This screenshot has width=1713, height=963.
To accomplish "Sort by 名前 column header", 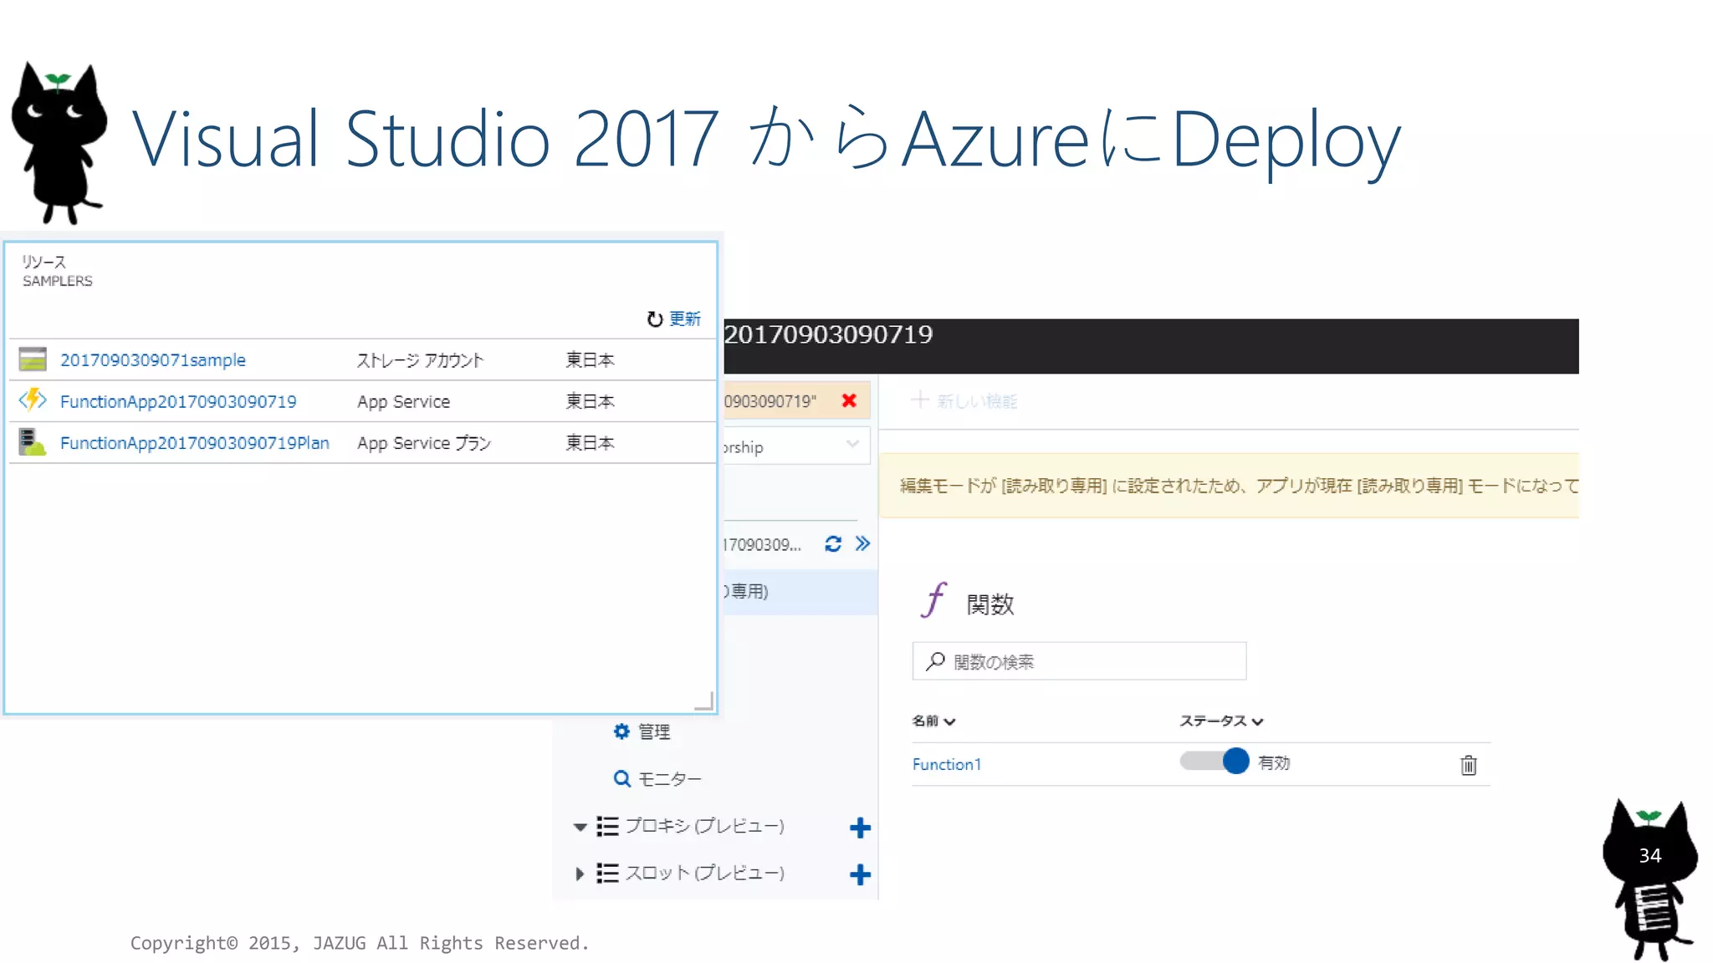I will pyautogui.click(x=933, y=721).
